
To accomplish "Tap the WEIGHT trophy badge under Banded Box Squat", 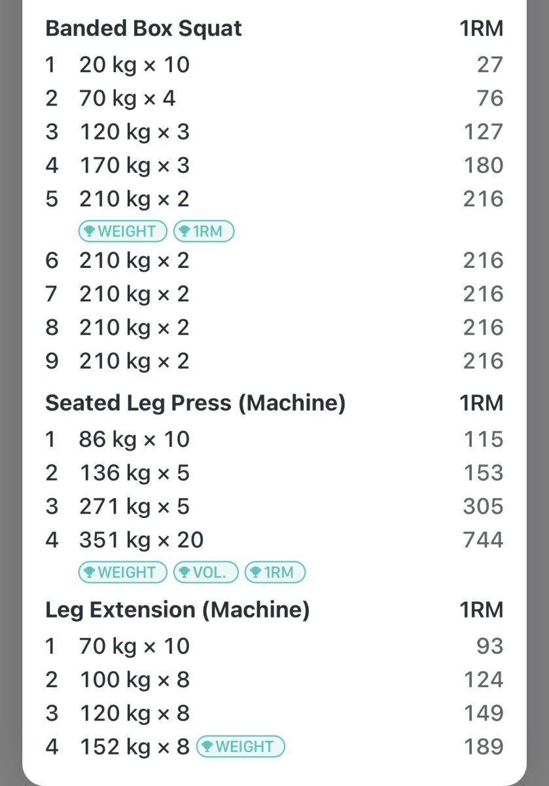I will [122, 231].
